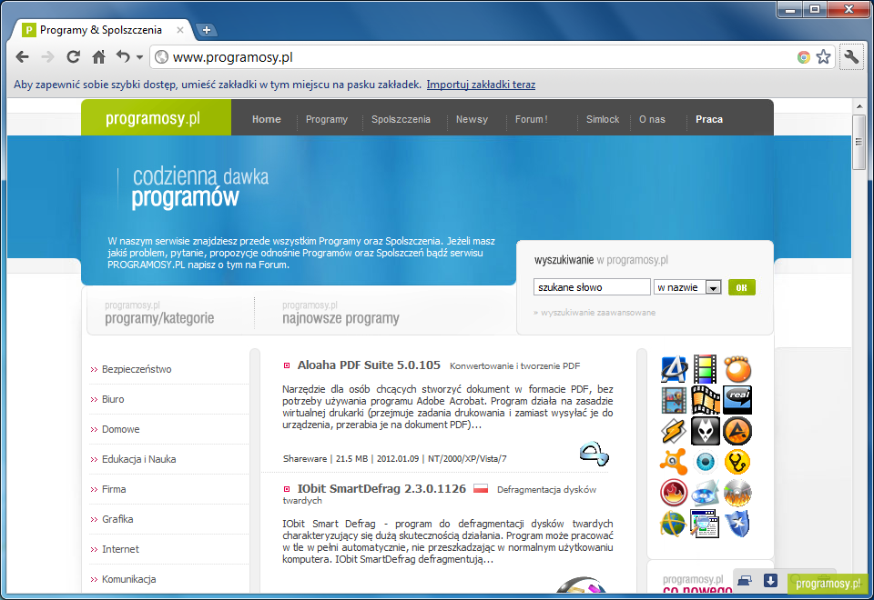Open IObit SmartDefrag 2.3.0.1126 program link
This screenshot has width=874, height=600.
pos(381,489)
